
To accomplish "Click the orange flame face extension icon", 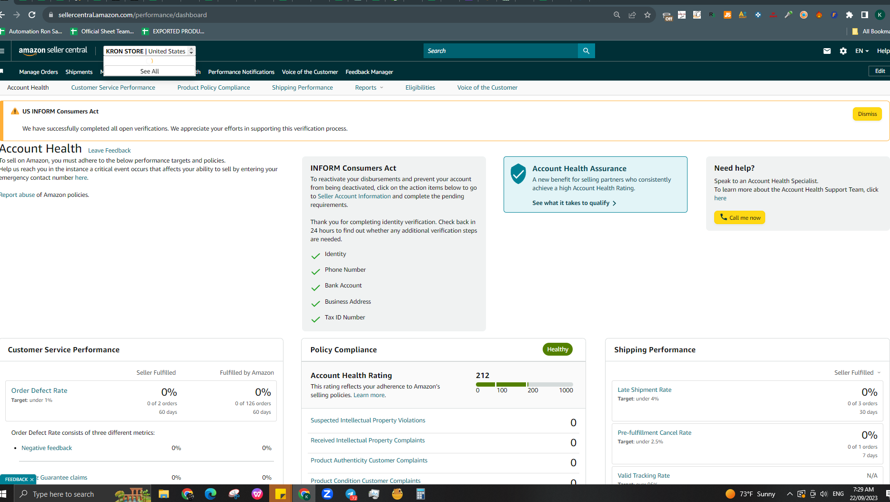I will click(819, 15).
